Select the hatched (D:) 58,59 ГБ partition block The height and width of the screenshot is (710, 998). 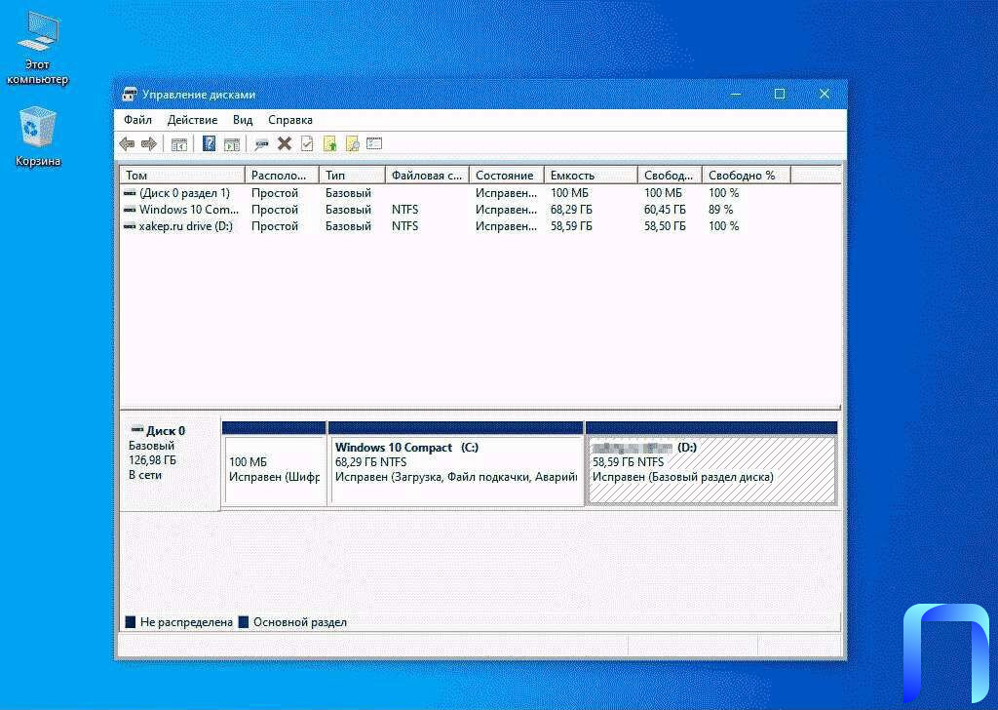point(710,463)
